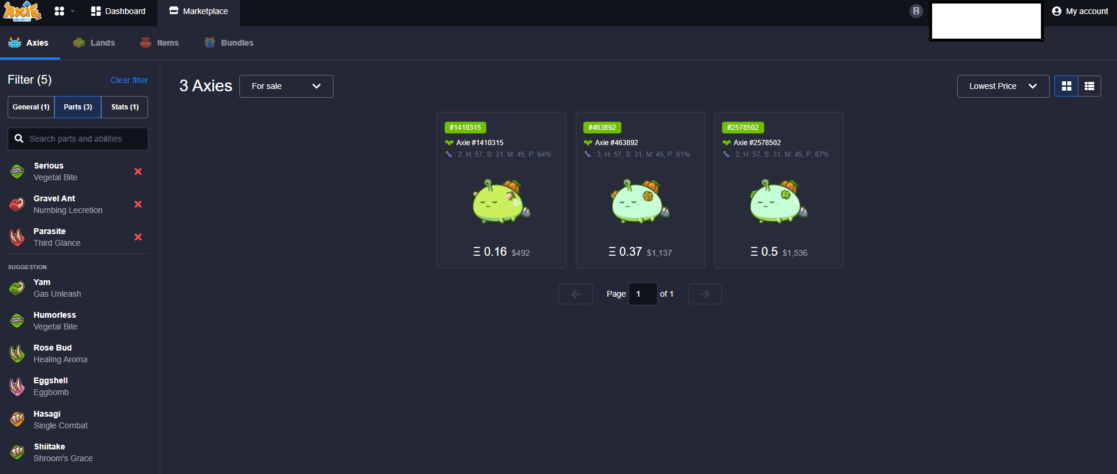Expand the apps grid dropdown arrow

[x=73, y=11]
